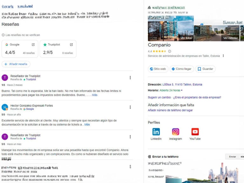Click '40 reseñas' count text
The image size is (244, 183).
point(29,53)
